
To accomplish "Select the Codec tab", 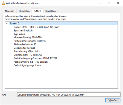I will [37, 11].
